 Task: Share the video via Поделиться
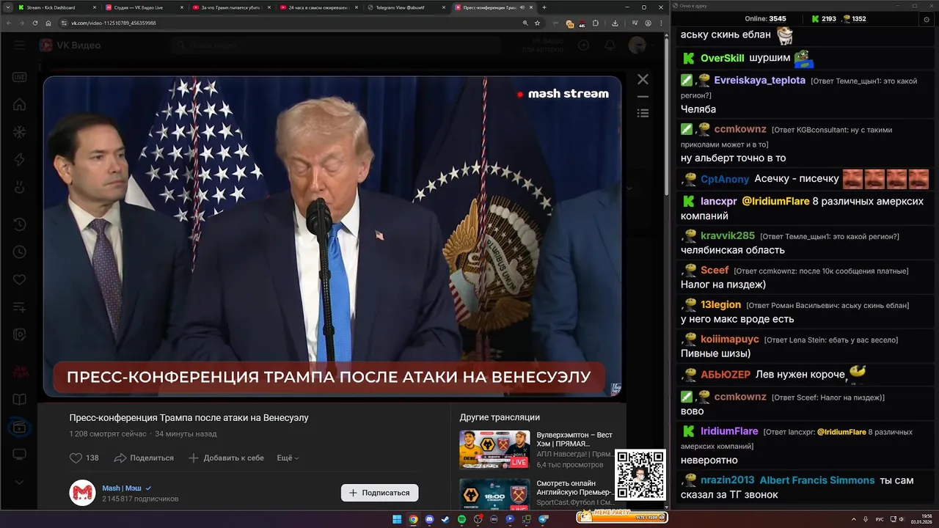pyautogui.click(x=144, y=458)
